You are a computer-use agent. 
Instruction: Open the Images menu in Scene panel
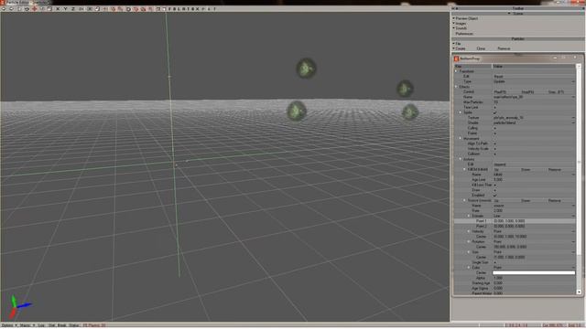461,23
